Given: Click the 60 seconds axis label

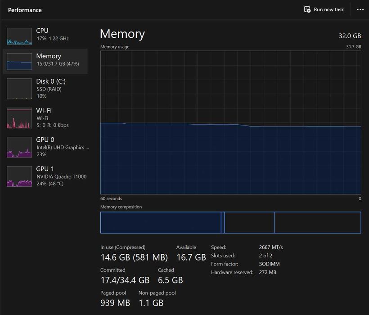Looking at the screenshot, I should 111,198.
